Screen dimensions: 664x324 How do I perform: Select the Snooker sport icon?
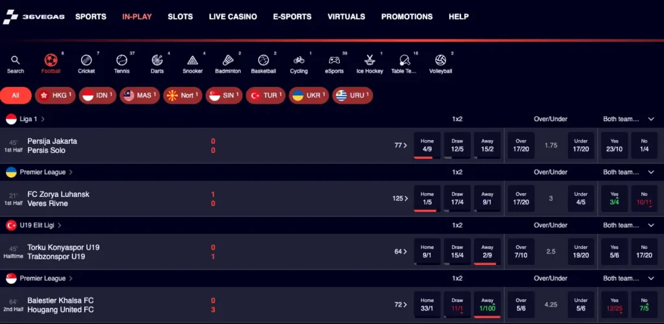[x=193, y=60]
